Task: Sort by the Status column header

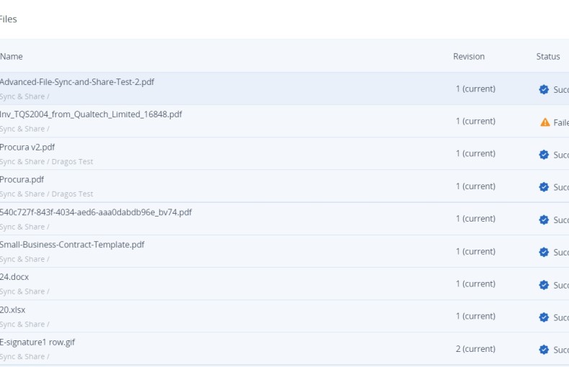Action: (547, 57)
